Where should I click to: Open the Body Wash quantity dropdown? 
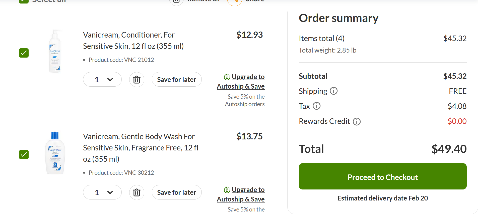tap(102, 192)
